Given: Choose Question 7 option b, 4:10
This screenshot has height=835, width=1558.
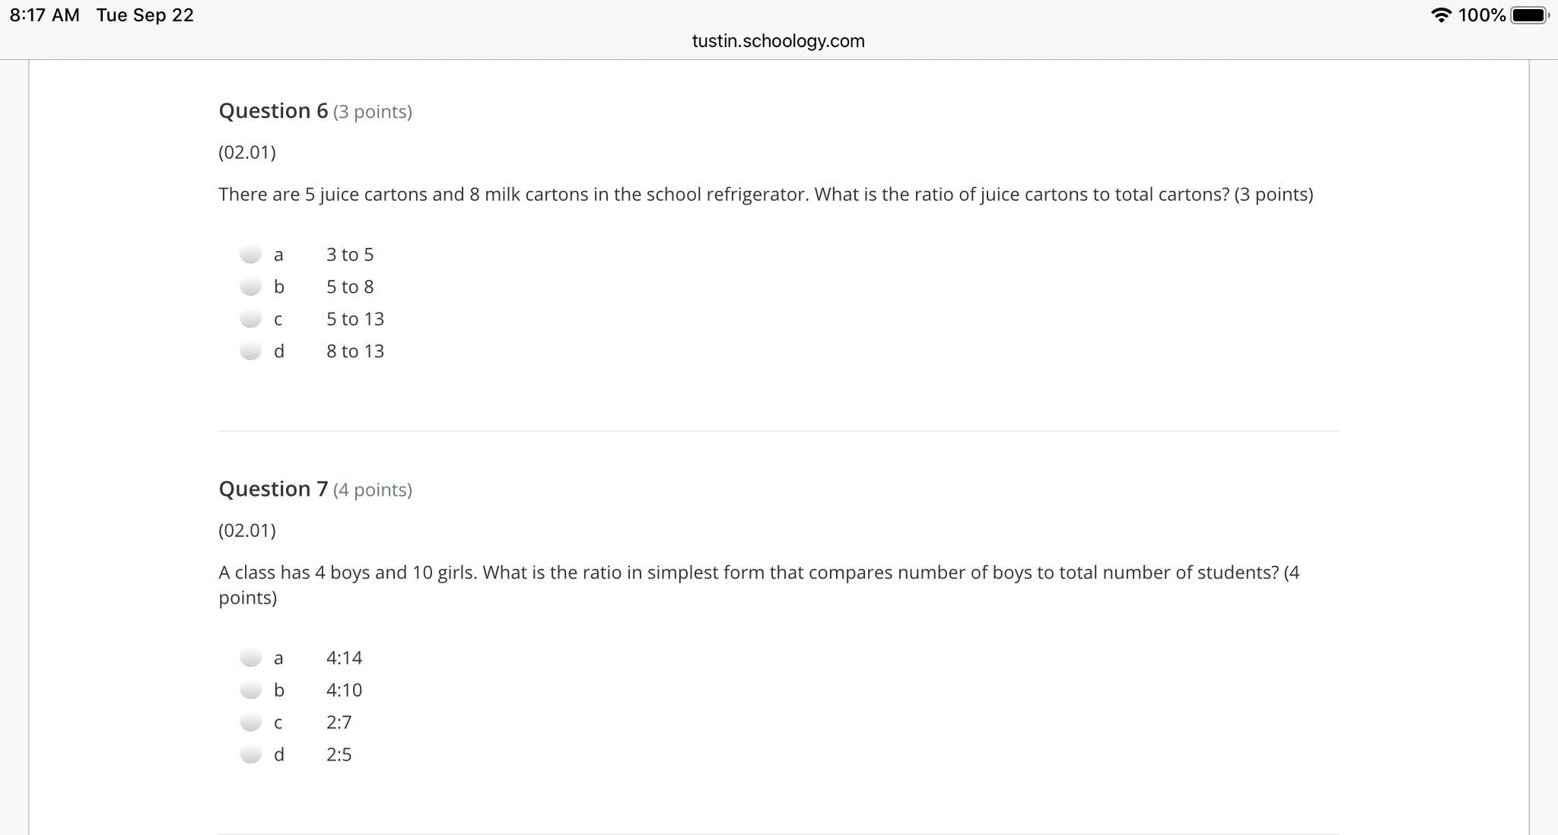Looking at the screenshot, I should click(x=250, y=689).
